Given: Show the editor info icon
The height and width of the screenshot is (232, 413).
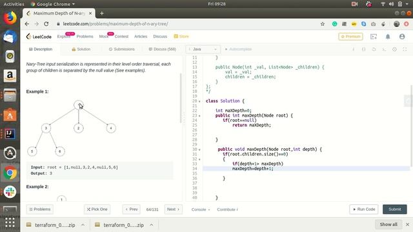Looking at the screenshot, I should click(354, 49).
